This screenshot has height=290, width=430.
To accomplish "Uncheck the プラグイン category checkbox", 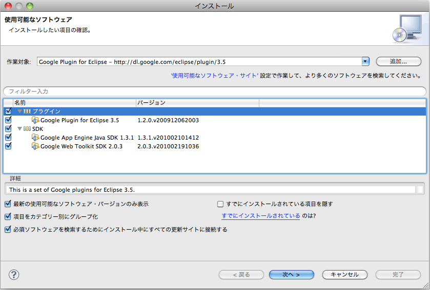I will coord(8,111).
